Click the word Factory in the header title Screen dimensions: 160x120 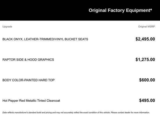tap(116, 10)
